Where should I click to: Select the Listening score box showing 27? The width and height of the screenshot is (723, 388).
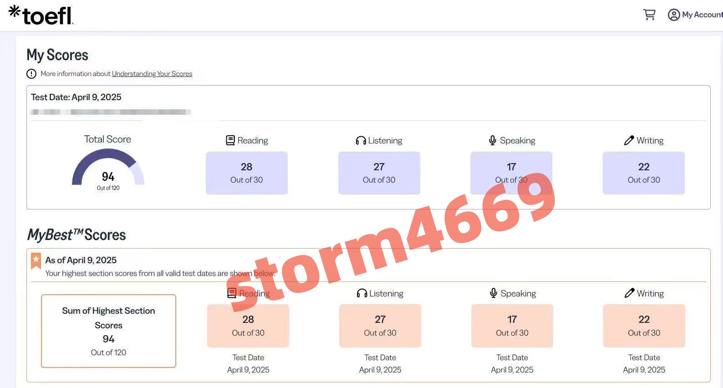pyautogui.click(x=379, y=173)
